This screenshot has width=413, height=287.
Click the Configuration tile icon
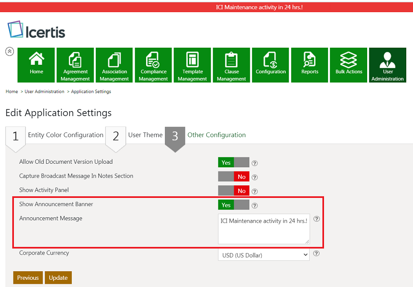coord(271,60)
